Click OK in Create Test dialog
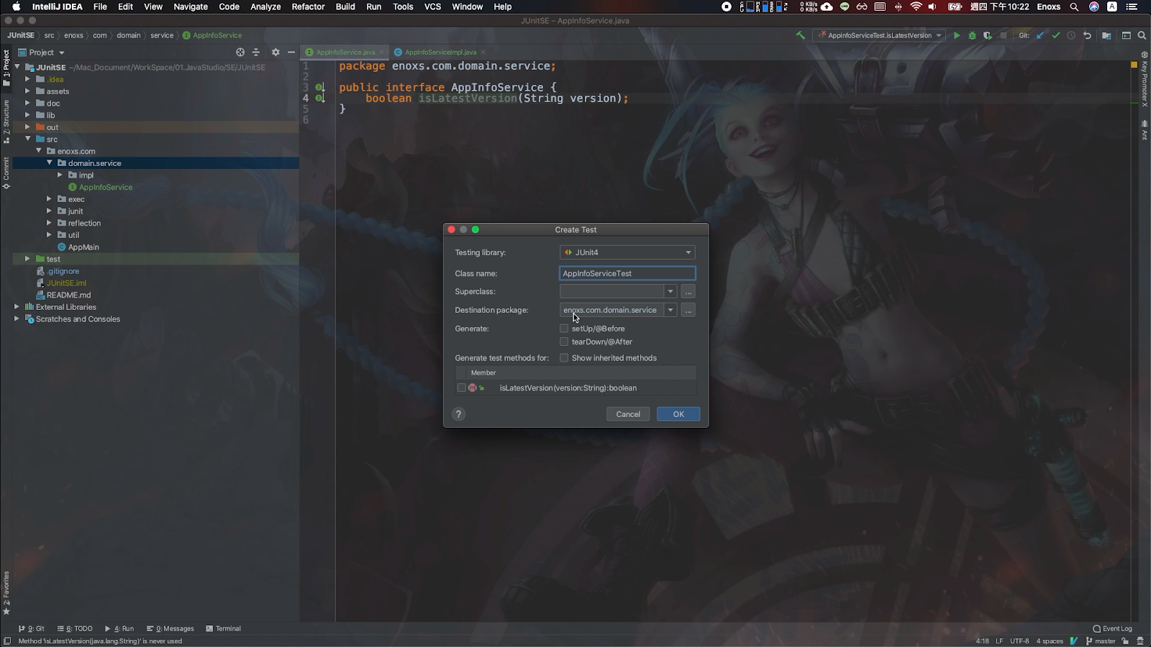This screenshot has width=1151, height=647. point(678,414)
